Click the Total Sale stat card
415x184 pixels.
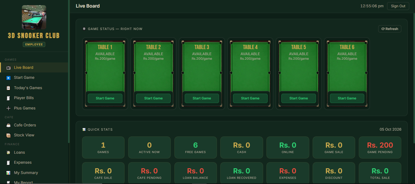380,173
